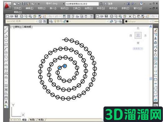Click the Help question mark toolbar button
The height and width of the screenshot is (122, 163).
pyautogui.click(x=91, y=16)
